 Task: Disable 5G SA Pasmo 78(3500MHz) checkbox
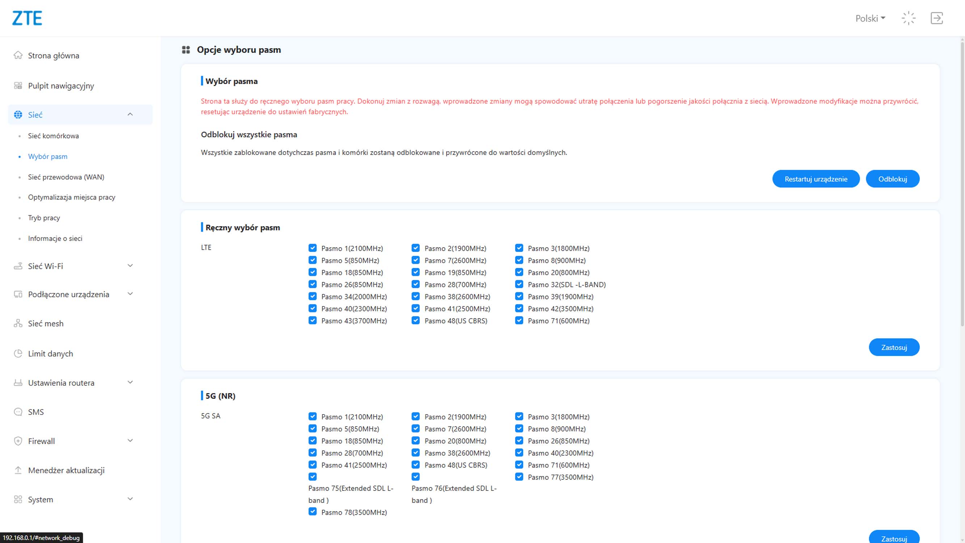(312, 512)
